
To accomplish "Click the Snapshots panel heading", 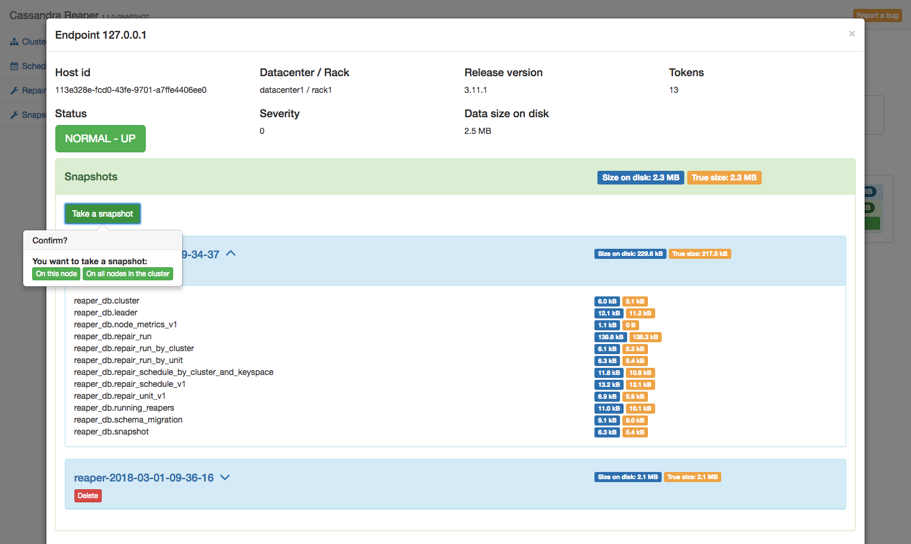I will point(91,177).
